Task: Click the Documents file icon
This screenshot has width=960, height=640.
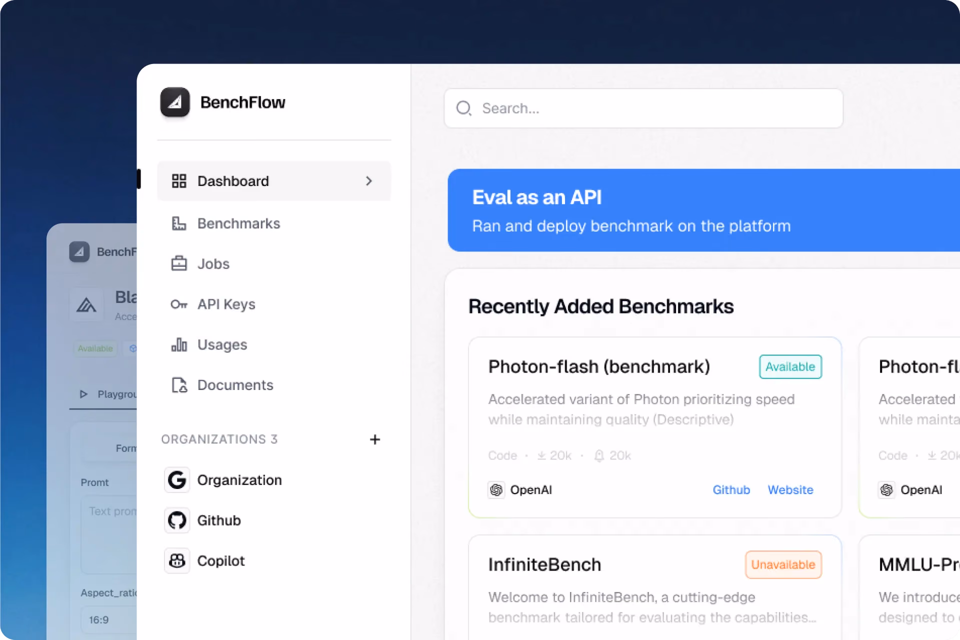Action: (179, 385)
